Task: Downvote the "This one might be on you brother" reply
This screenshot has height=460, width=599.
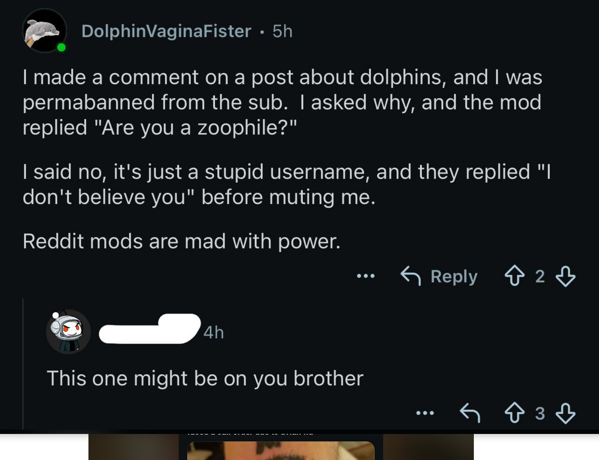Action: 565,413
